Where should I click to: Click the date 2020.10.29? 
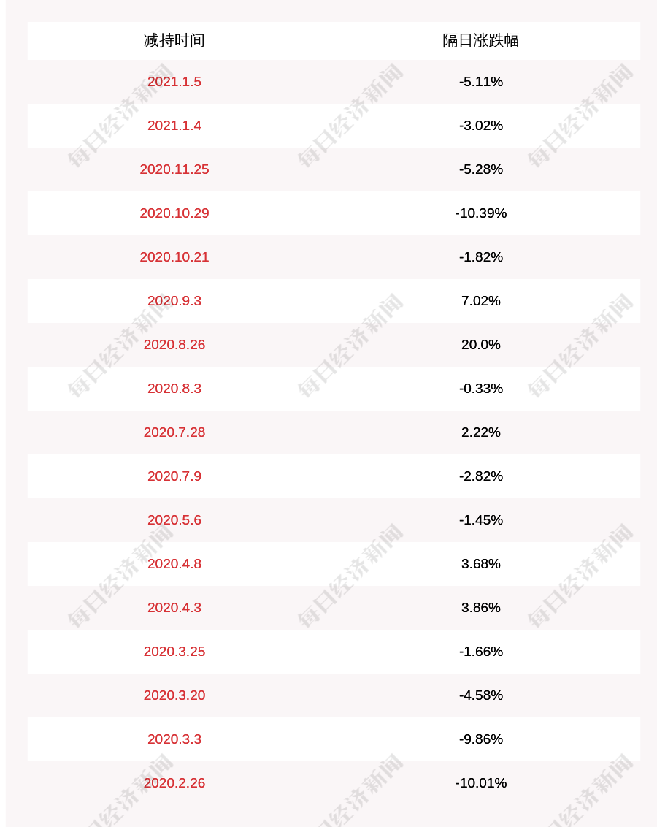(x=174, y=213)
